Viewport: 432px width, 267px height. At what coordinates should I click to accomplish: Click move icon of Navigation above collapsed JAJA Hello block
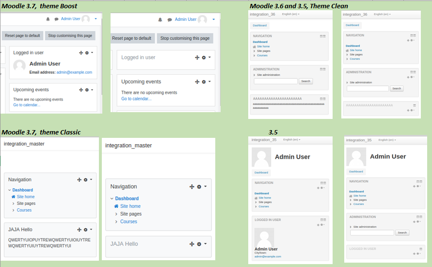click(192, 187)
